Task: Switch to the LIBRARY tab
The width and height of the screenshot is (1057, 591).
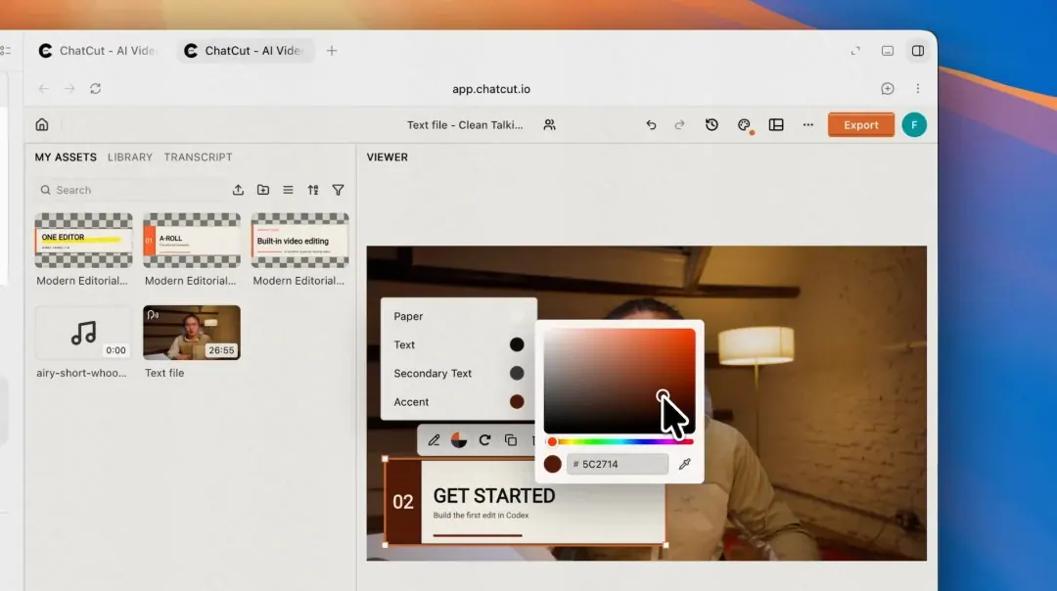Action: 130,157
